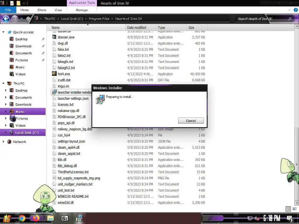
Task: Select the railway_mapicon_bg.dds file icon
Action: click(54, 129)
